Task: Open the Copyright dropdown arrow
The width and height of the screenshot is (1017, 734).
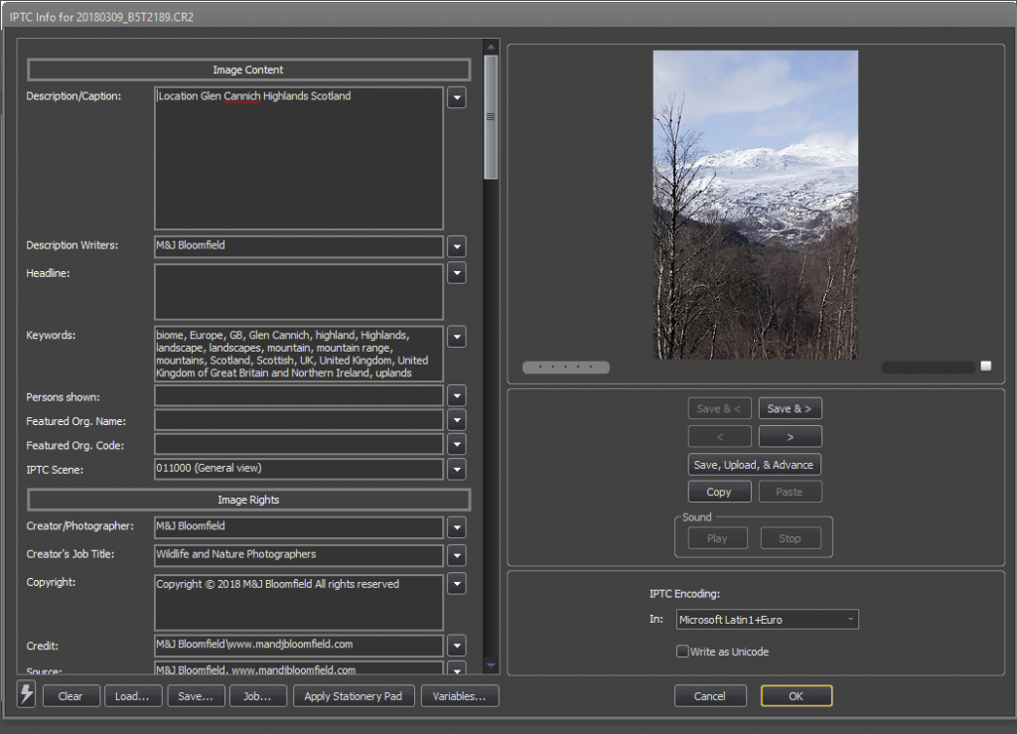Action: click(457, 584)
